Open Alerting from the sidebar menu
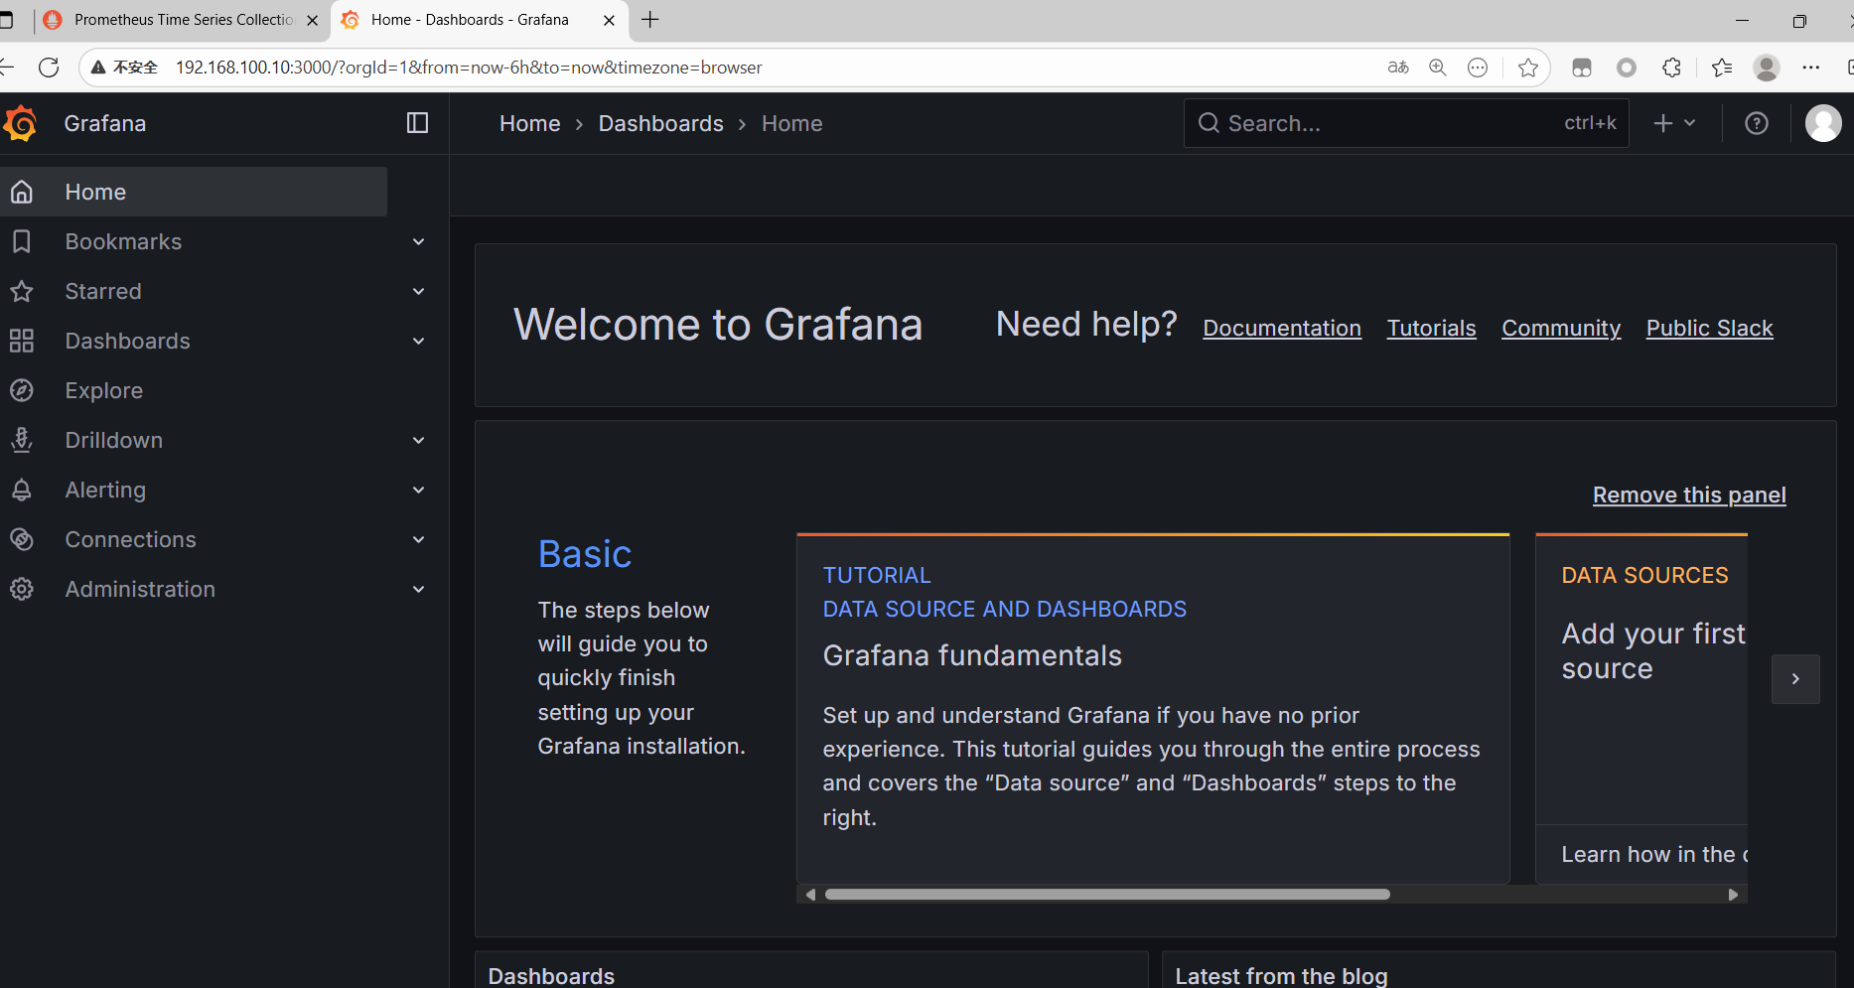The height and width of the screenshot is (988, 1854). point(105,490)
